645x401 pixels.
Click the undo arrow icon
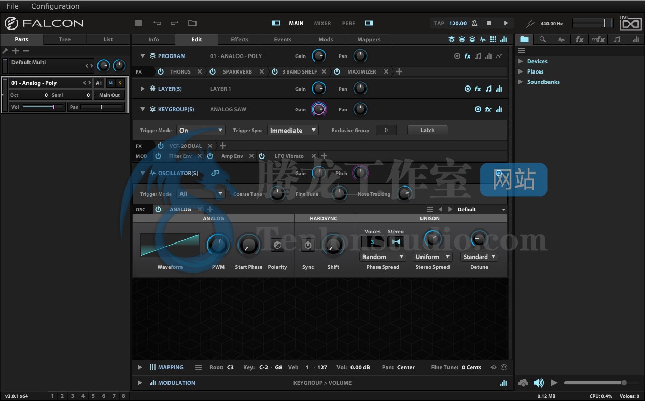tap(157, 23)
